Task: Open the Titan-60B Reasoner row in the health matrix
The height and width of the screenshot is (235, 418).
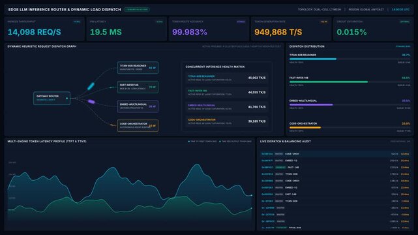Action: click(x=226, y=78)
